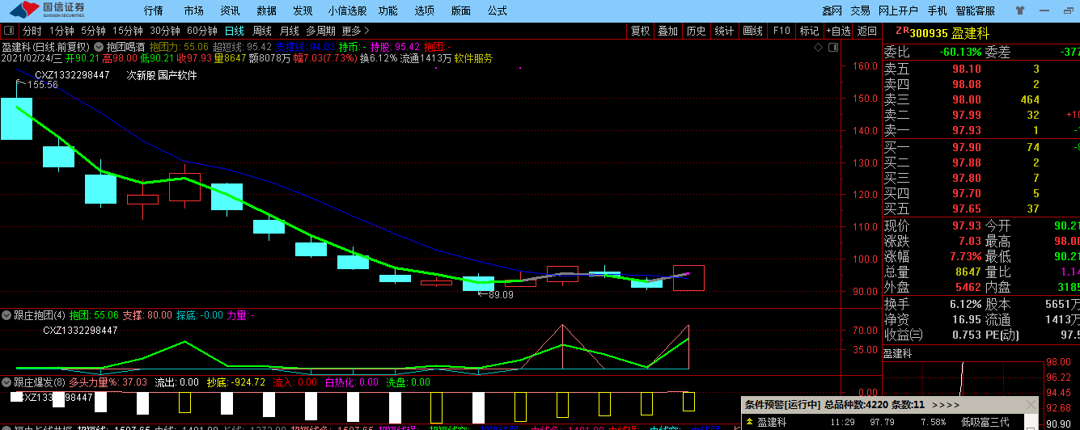
Task: Click the 标记 button
Action: pos(809,31)
